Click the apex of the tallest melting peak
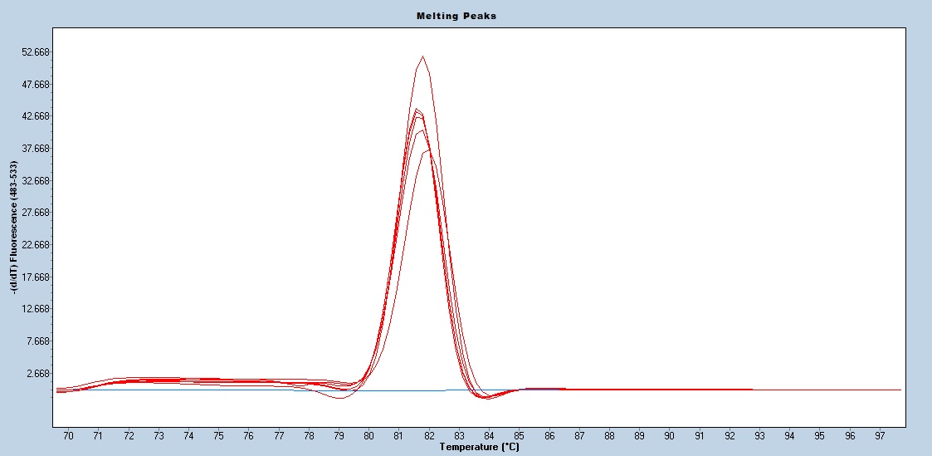The width and height of the screenshot is (932, 456). [423, 56]
